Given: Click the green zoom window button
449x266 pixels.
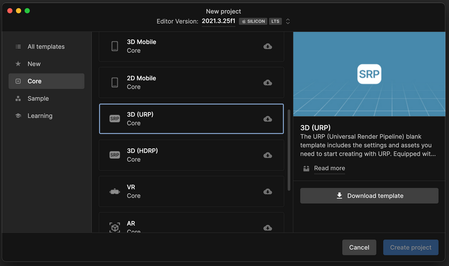Looking at the screenshot, I should pos(27,11).
